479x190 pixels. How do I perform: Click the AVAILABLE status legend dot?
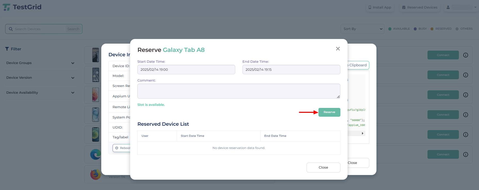(390, 29)
